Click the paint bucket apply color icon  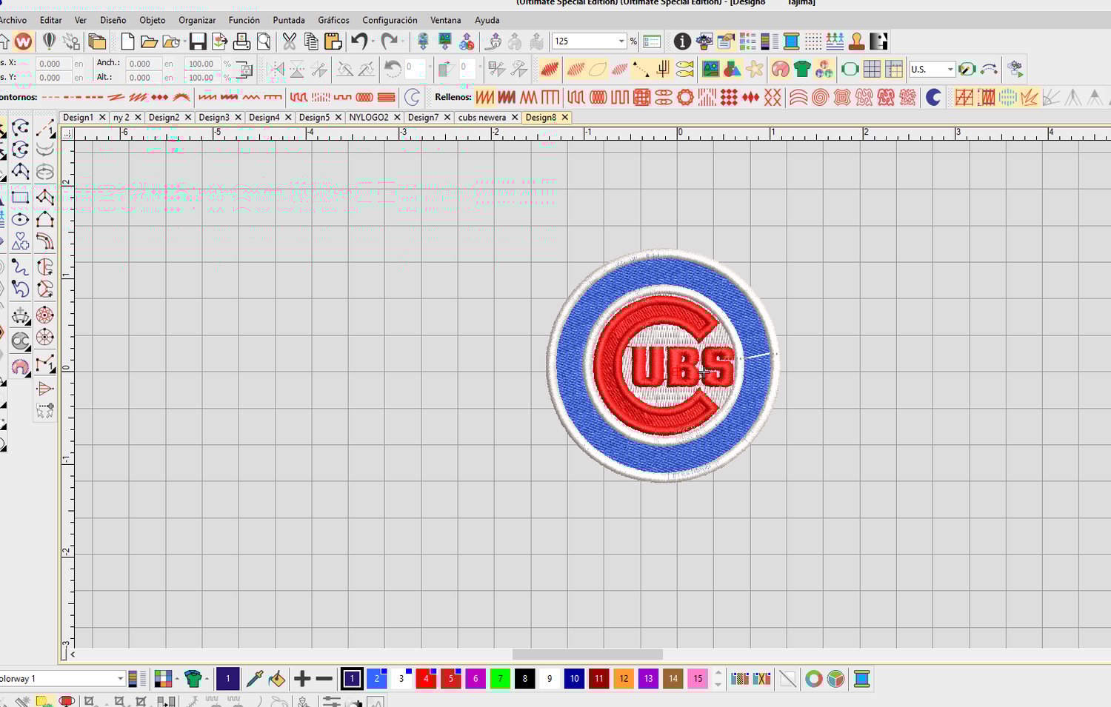[277, 679]
